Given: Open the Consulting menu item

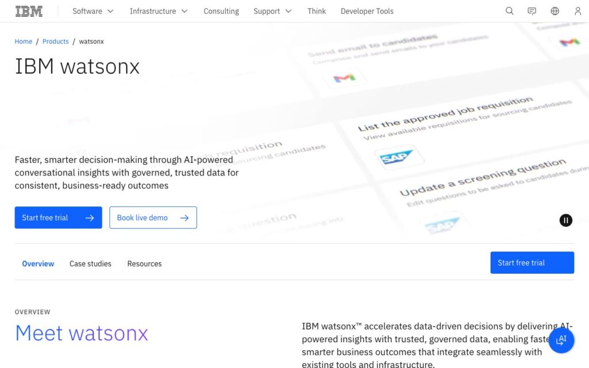Looking at the screenshot, I should click(221, 11).
